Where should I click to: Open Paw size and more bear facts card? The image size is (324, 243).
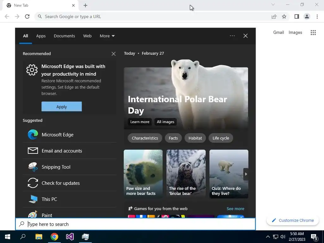(143, 174)
